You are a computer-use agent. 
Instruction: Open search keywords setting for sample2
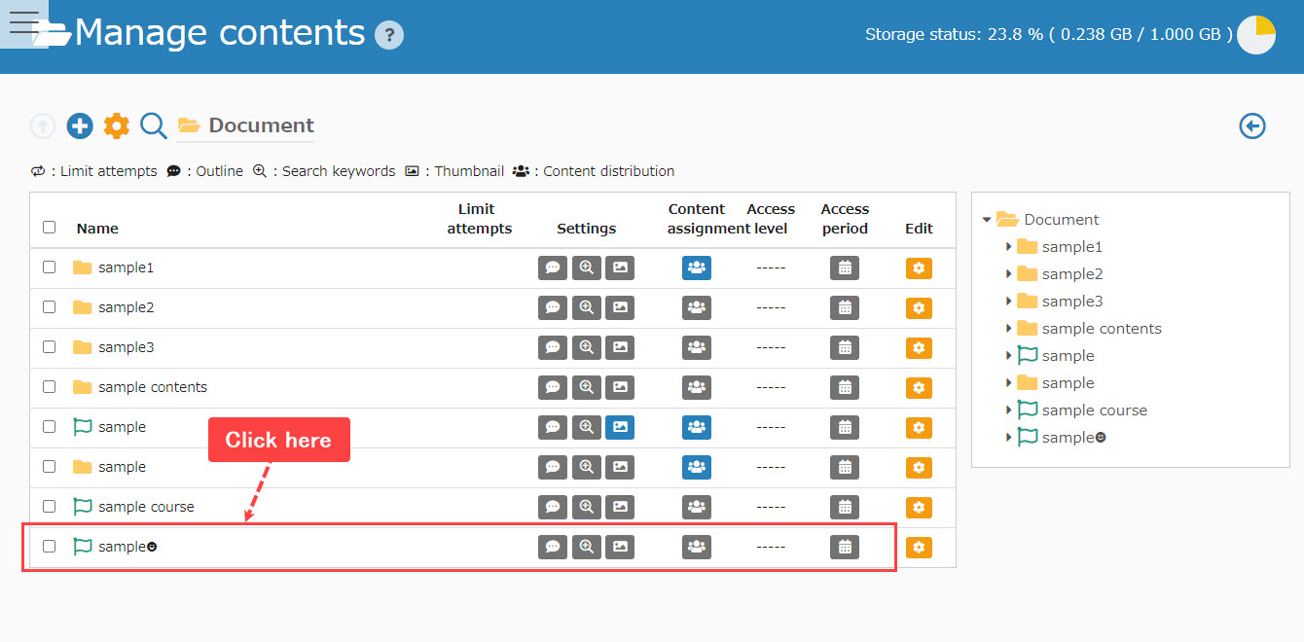[x=586, y=307]
